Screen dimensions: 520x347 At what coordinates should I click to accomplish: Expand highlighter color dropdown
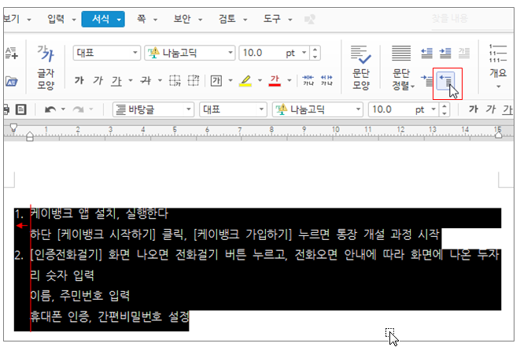(260, 80)
